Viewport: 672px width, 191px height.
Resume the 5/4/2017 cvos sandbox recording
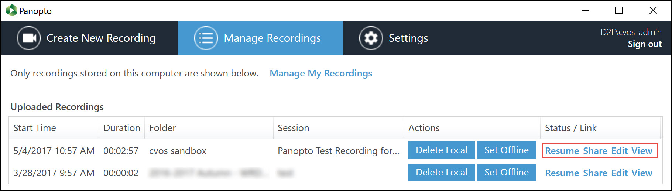click(x=562, y=151)
